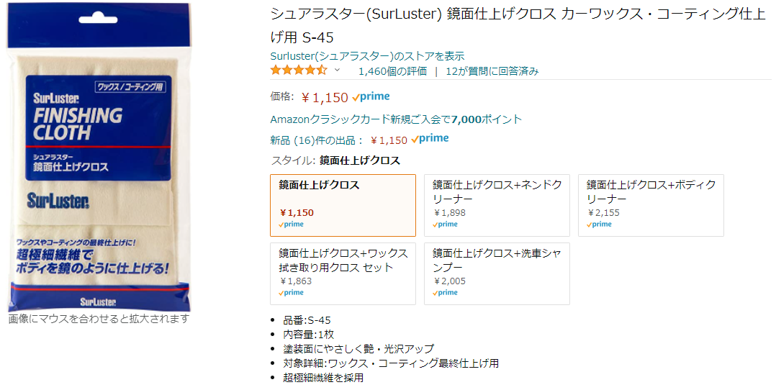
Task: Open 12が質問に回答済み answered questions link
Action: (x=492, y=71)
